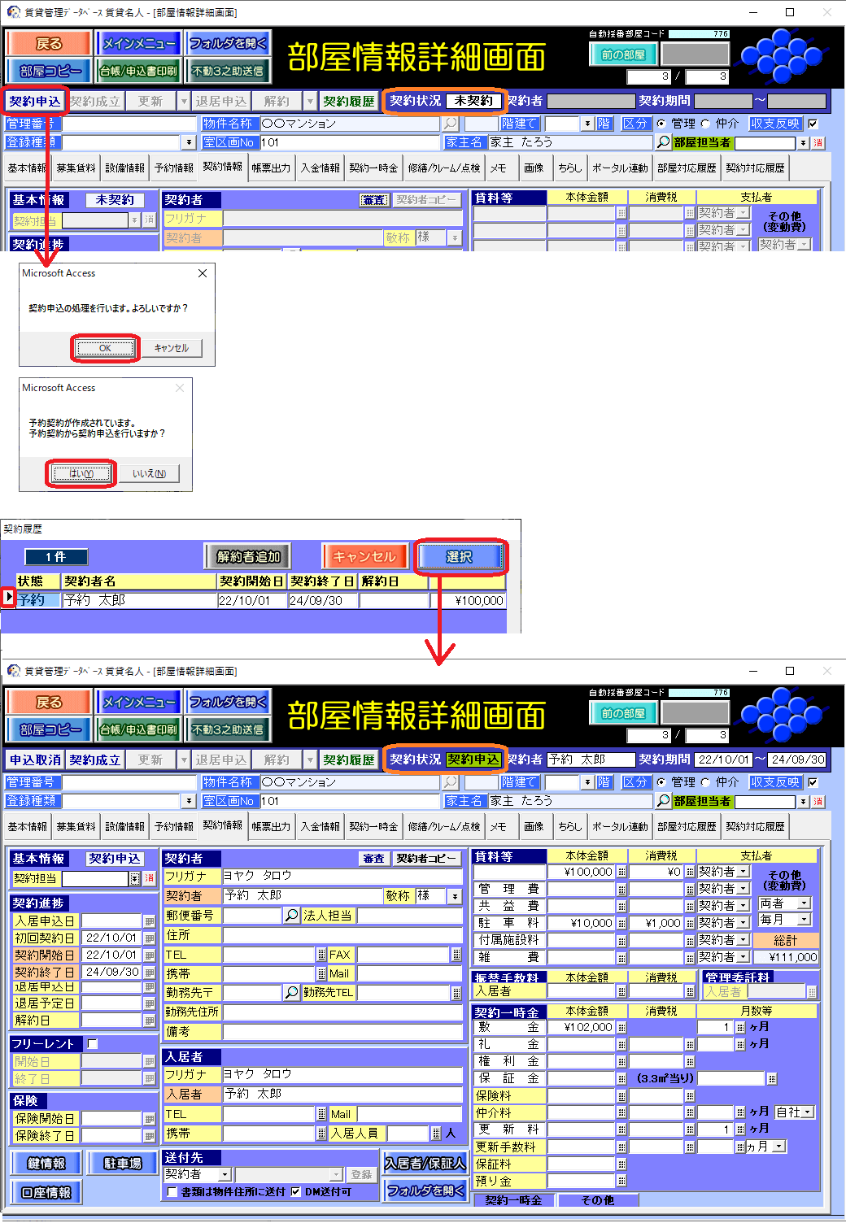Image resolution: width=846 pixels, height=1223 pixels.
Task: Select 契約一時金 tab at form bottom
Action: pos(513,1200)
